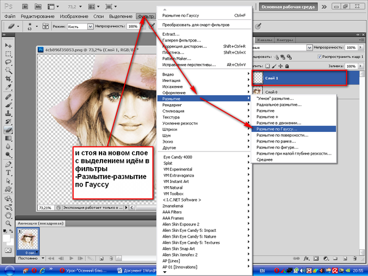Select the Clone Stamp tool
The height and width of the screenshot is (276, 368).
click(8, 113)
